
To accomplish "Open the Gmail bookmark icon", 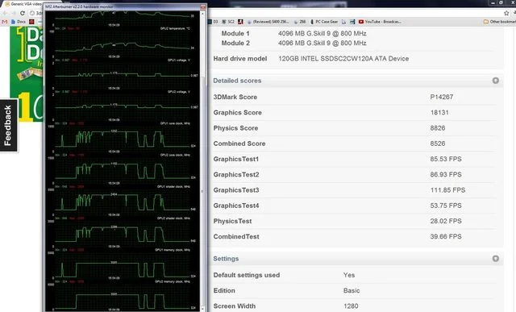I will (4, 22).
